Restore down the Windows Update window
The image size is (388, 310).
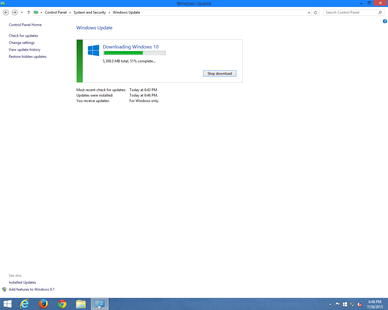pos(369,3)
